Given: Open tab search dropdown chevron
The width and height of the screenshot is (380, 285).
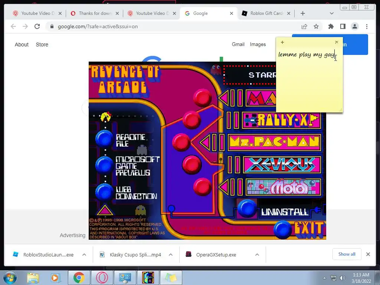Looking at the screenshot, I should pos(332,13).
